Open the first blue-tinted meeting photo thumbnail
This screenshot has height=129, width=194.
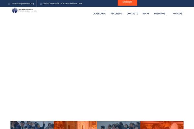32,125
